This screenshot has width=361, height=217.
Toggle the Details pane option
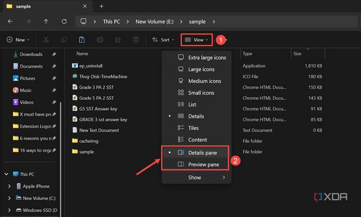coord(195,153)
